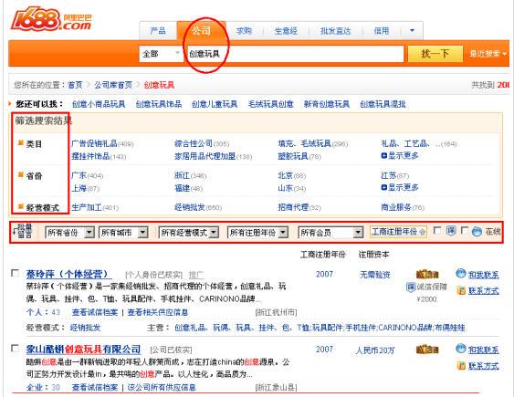Expand 显示更多 in the 类目 row

400,155
